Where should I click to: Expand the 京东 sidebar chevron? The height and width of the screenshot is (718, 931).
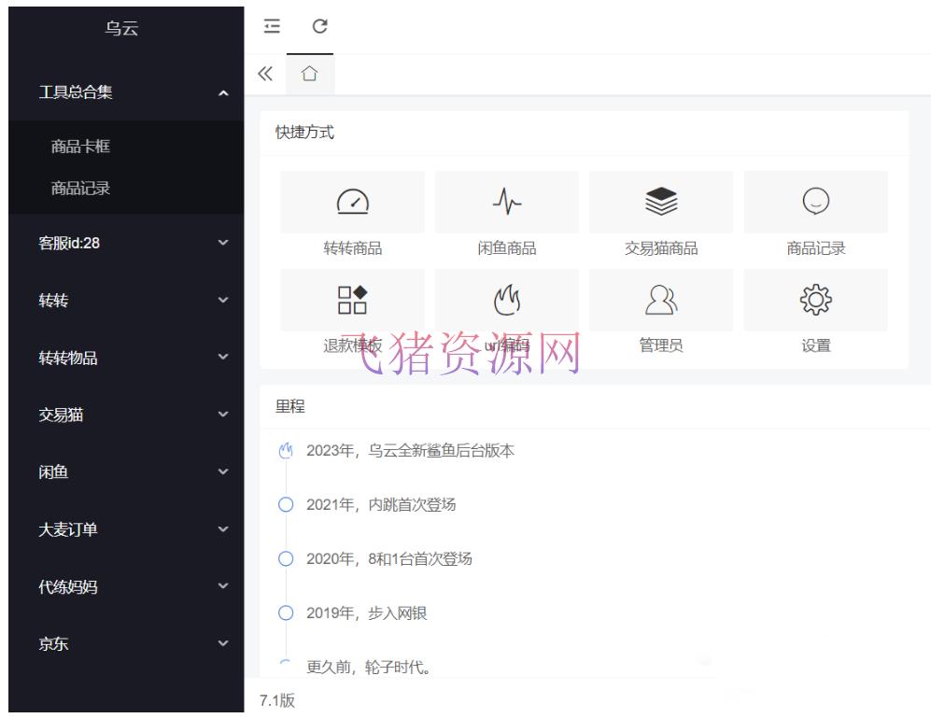click(223, 643)
